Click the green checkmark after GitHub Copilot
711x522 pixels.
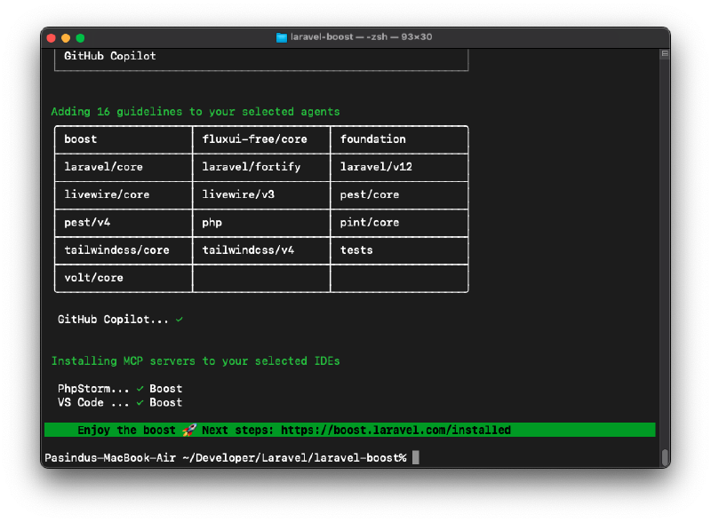[x=180, y=319]
